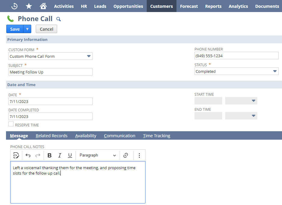This screenshot has height=205, width=282.
Task: Open the Opportunities menu
Action: click(128, 6)
